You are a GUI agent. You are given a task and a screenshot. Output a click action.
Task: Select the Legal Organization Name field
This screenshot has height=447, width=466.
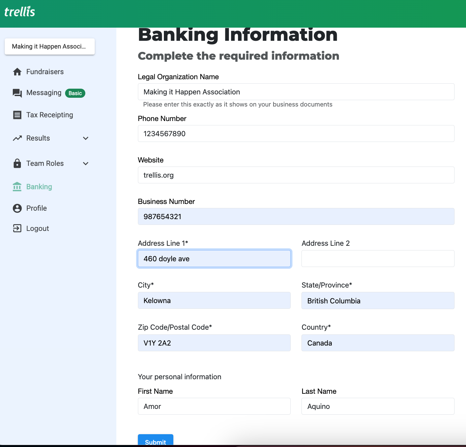(x=296, y=92)
